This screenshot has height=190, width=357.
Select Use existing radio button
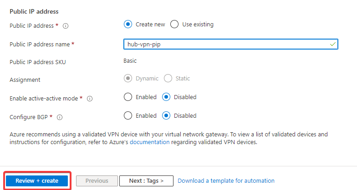click(x=174, y=24)
